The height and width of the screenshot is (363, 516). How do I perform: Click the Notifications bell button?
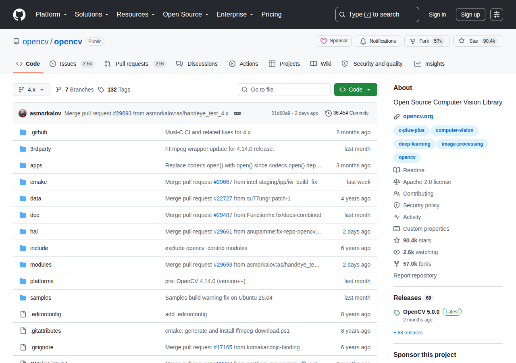pos(378,41)
